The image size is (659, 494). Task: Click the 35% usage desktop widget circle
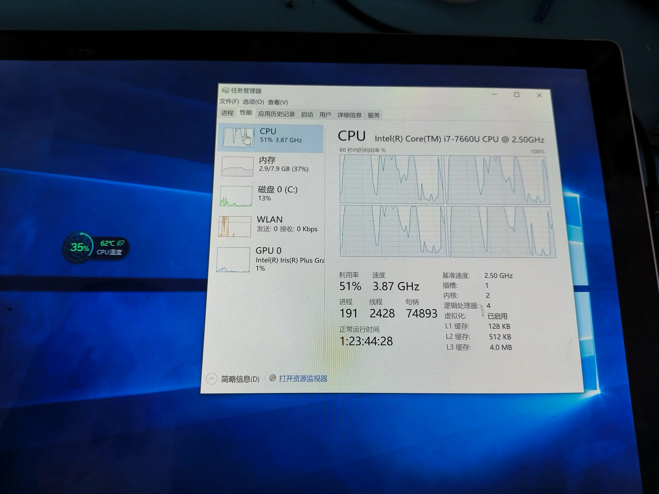click(x=79, y=247)
